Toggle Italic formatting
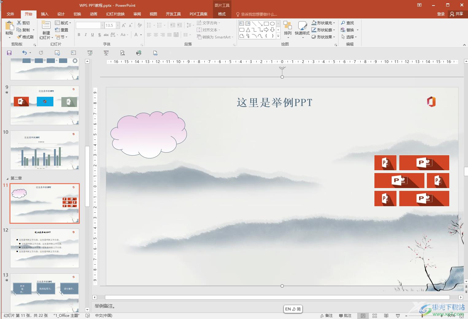The image size is (468, 319). [x=86, y=35]
